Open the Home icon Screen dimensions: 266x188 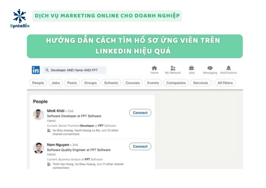[154, 68]
